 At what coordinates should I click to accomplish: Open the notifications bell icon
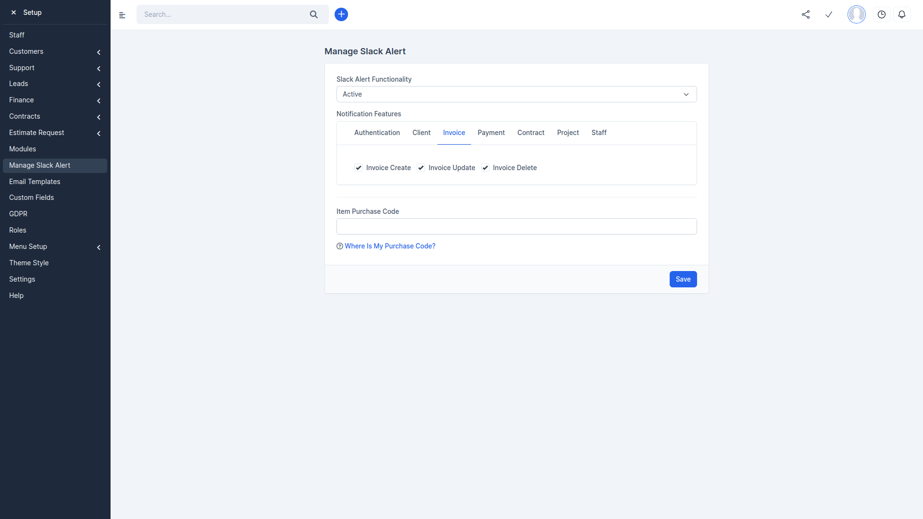tap(902, 14)
